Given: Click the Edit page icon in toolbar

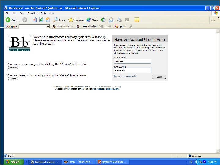Looking at the screenshot, I should [x=127, y=20].
